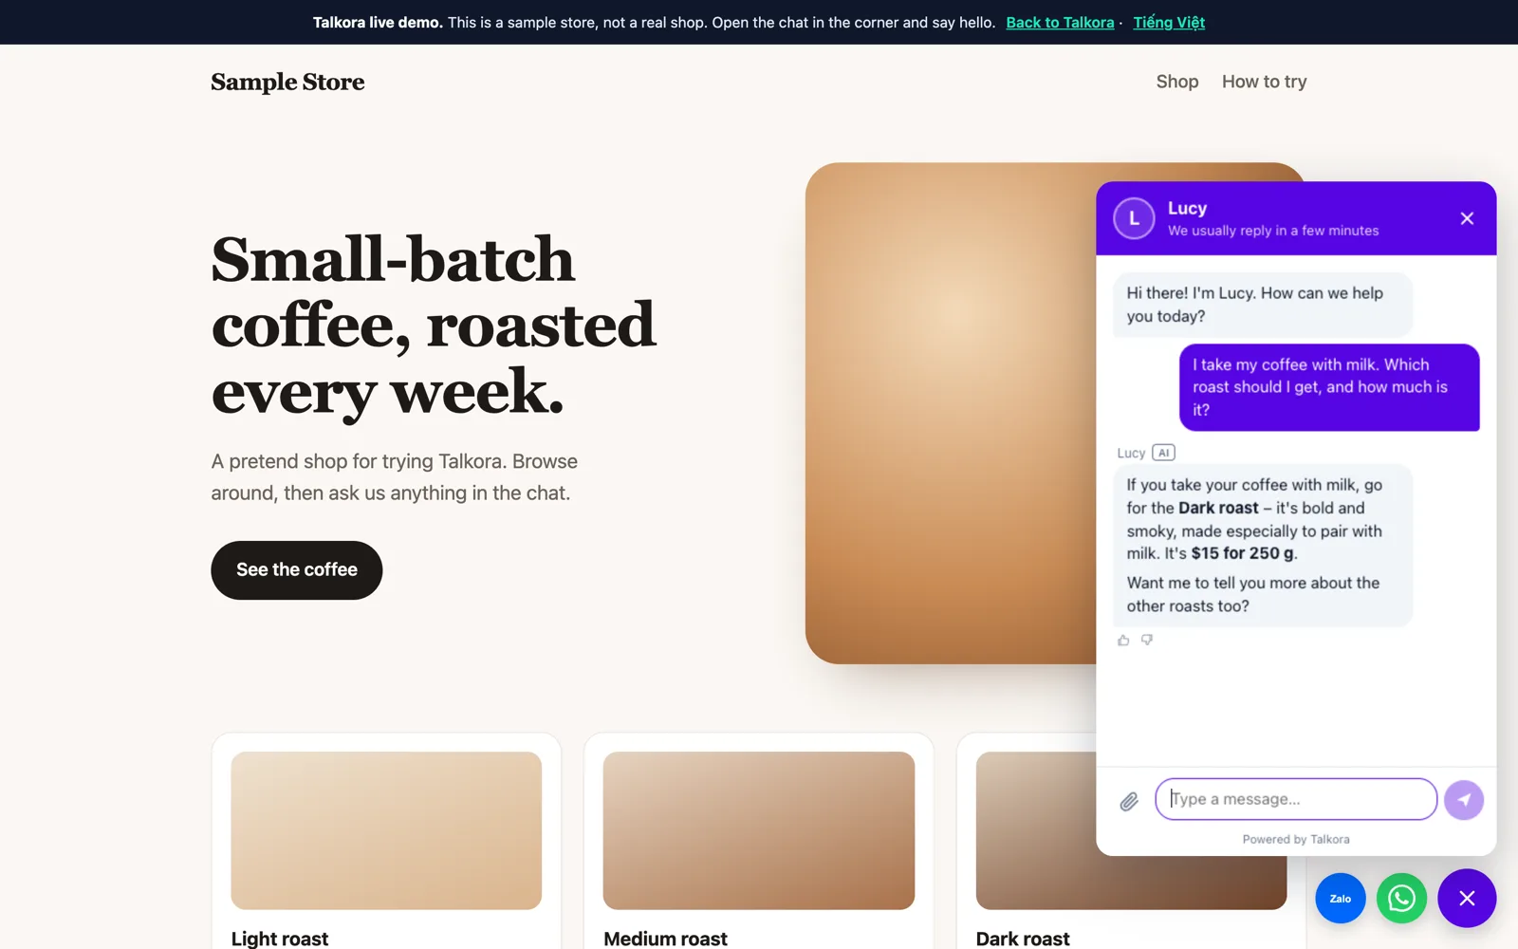Click the Powered by Talkora text

coord(1296,839)
